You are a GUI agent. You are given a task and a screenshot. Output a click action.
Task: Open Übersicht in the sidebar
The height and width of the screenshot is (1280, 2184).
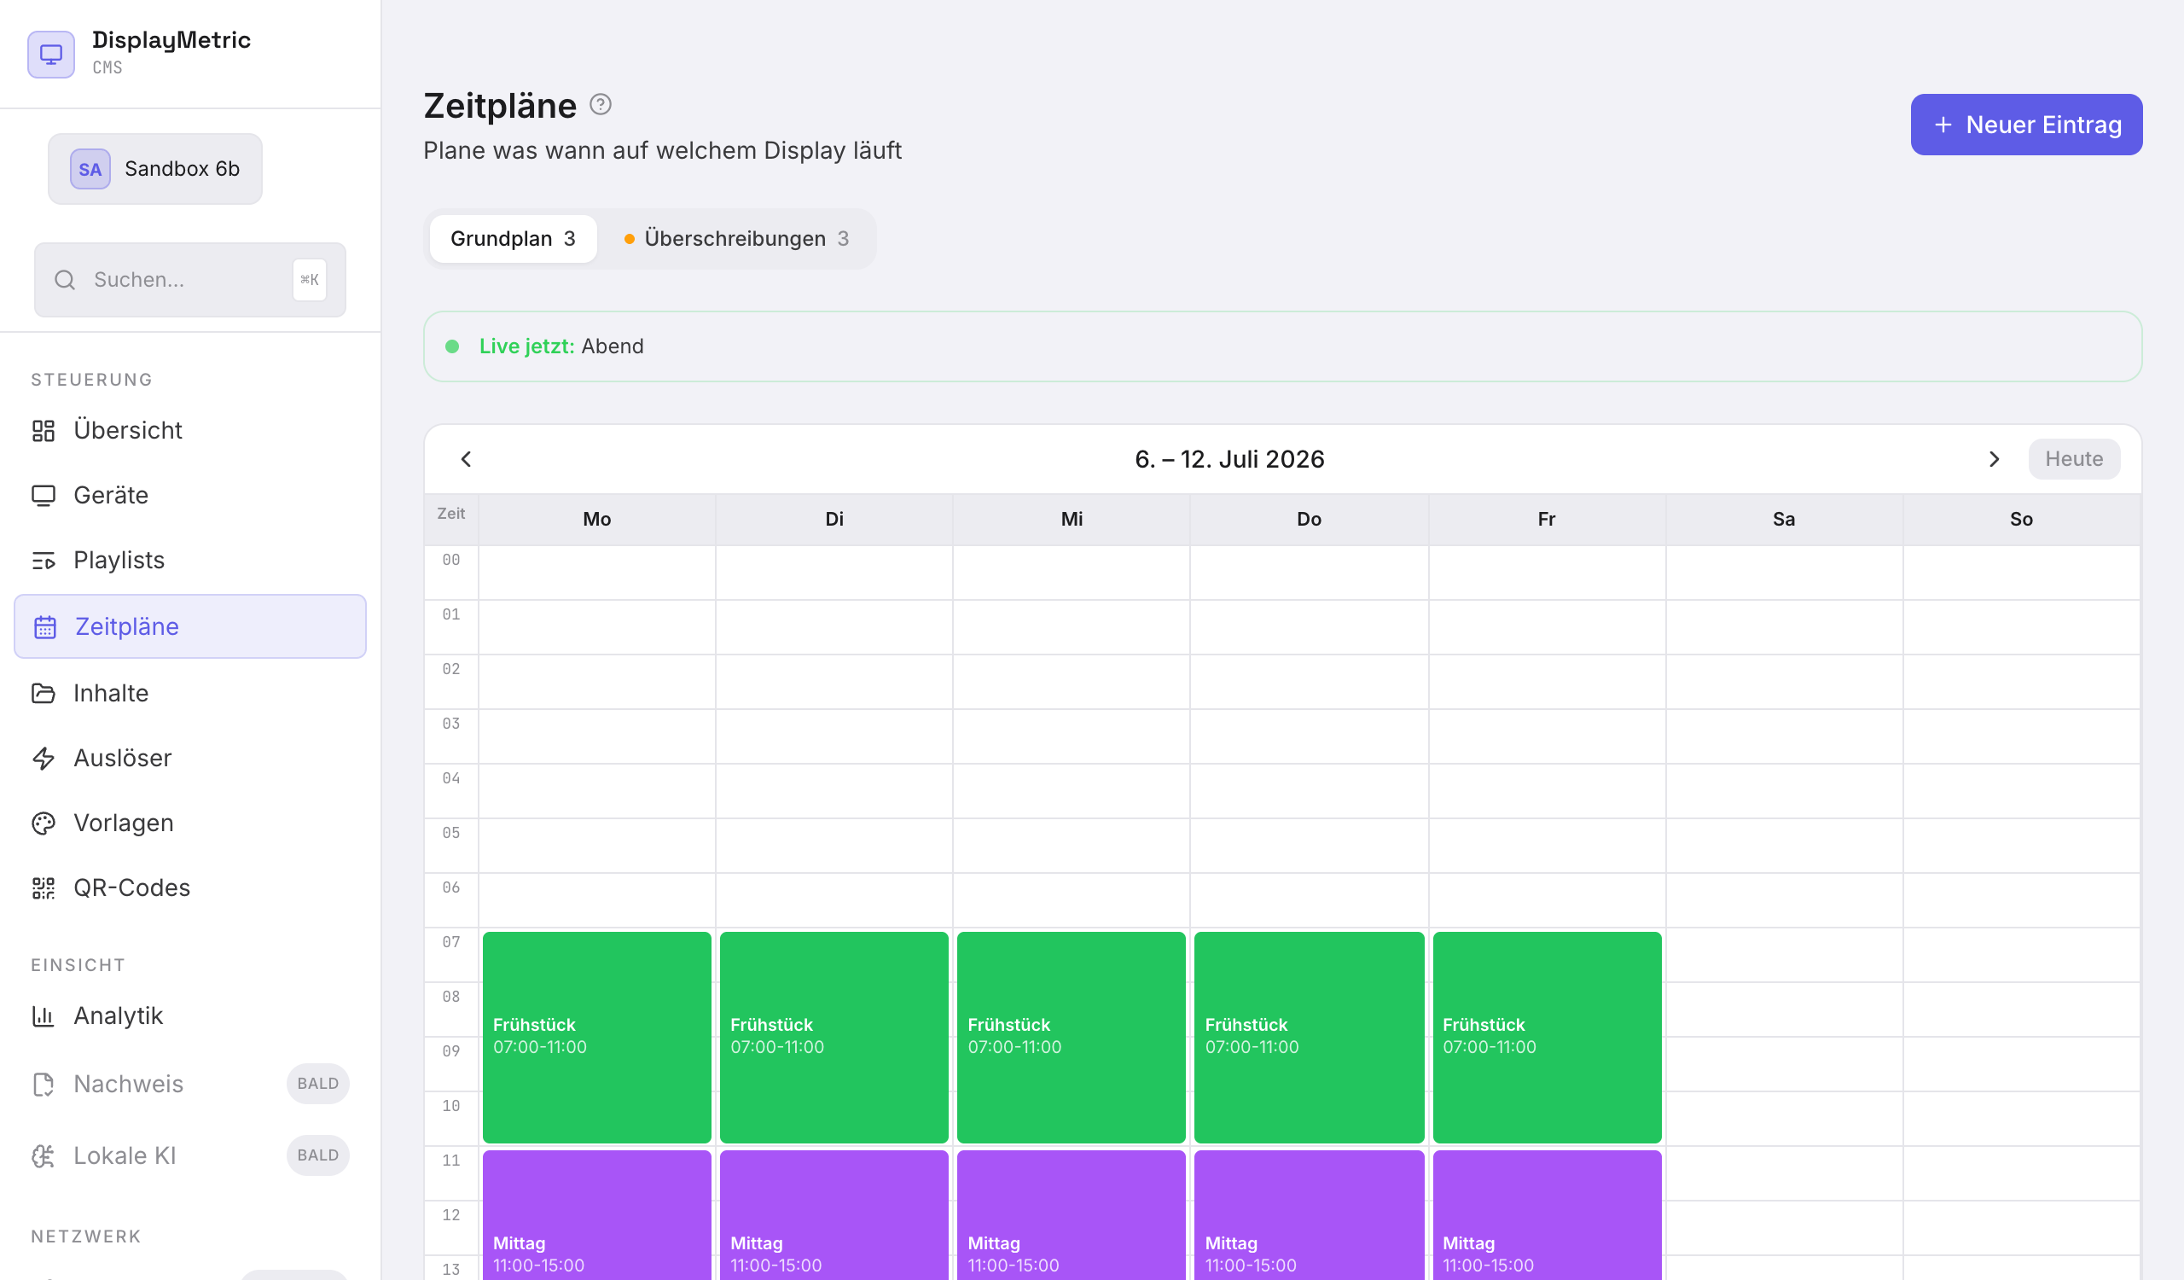click(190, 431)
